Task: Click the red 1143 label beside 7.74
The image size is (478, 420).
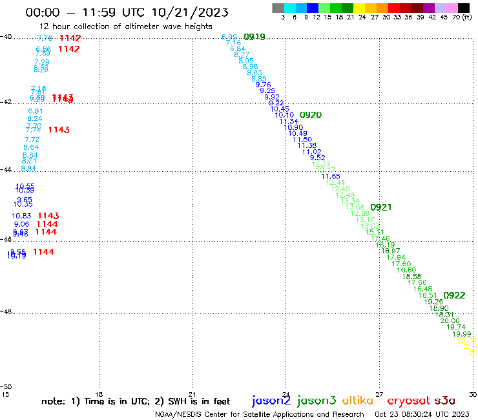Action: pyautogui.click(x=59, y=130)
